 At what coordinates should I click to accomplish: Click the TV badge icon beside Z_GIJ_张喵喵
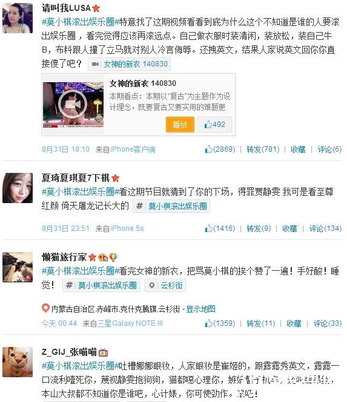tap(104, 352)
